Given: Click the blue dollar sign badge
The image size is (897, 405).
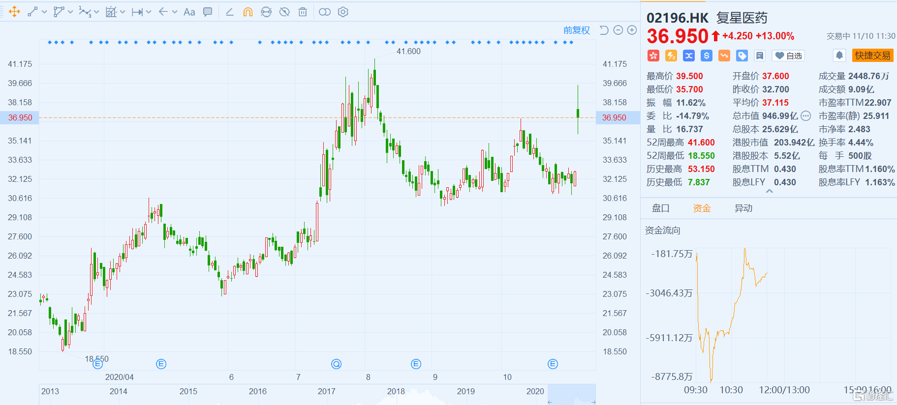Looking at the screenshot, I should [707, 56].
